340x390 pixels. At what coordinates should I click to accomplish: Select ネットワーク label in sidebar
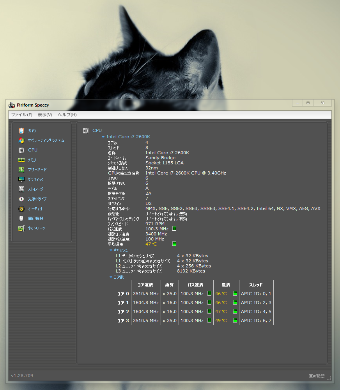click(x=36, y=228)
